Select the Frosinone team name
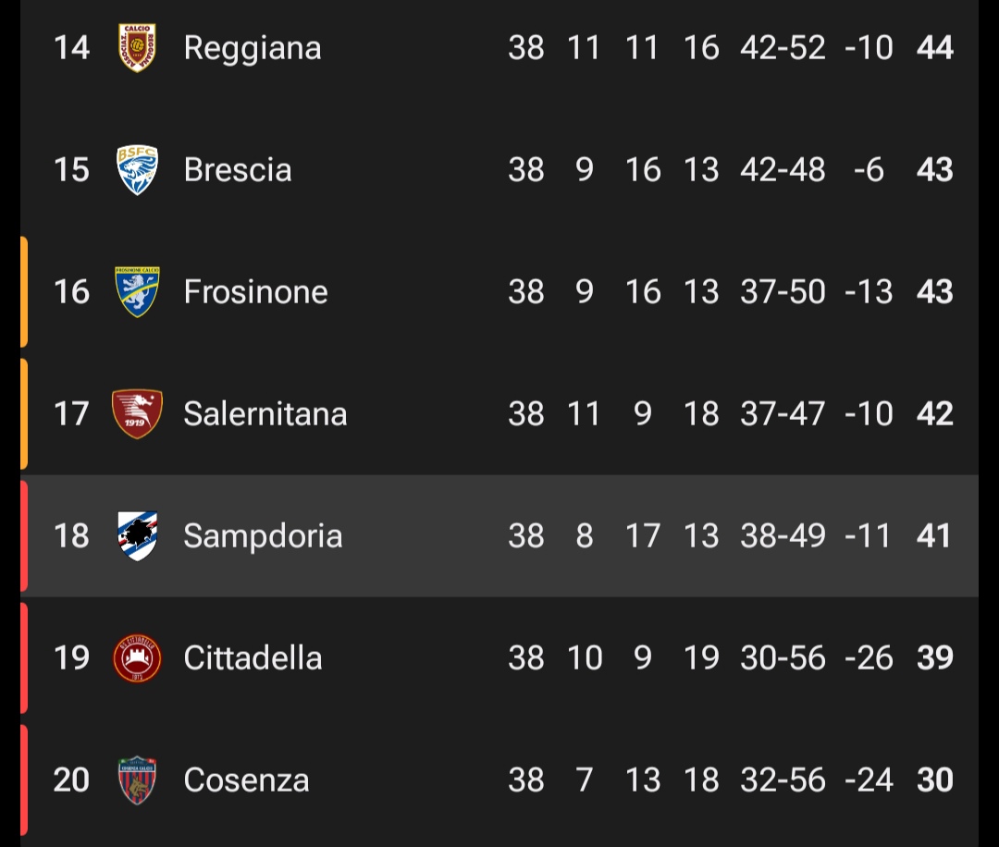 click(x=255, y=292)
